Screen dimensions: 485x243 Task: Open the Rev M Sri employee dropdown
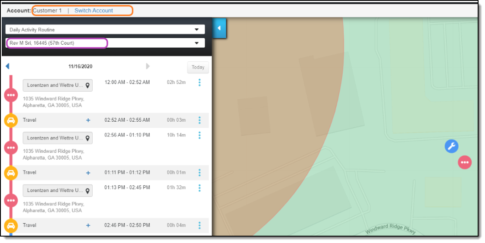pyautogui.click(x=197, y=43)
